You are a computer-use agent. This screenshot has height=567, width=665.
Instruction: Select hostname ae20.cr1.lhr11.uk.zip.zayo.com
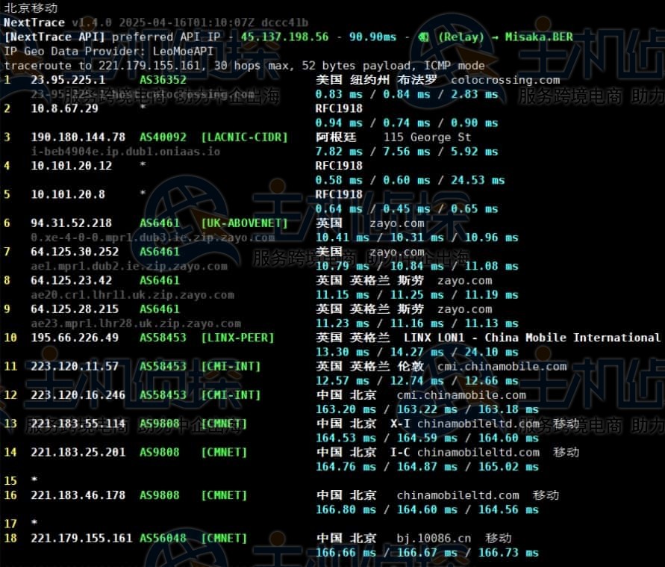click(x=132, y=294)
